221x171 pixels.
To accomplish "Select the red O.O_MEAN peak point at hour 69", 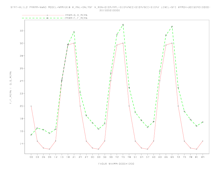I will (172, 43).
